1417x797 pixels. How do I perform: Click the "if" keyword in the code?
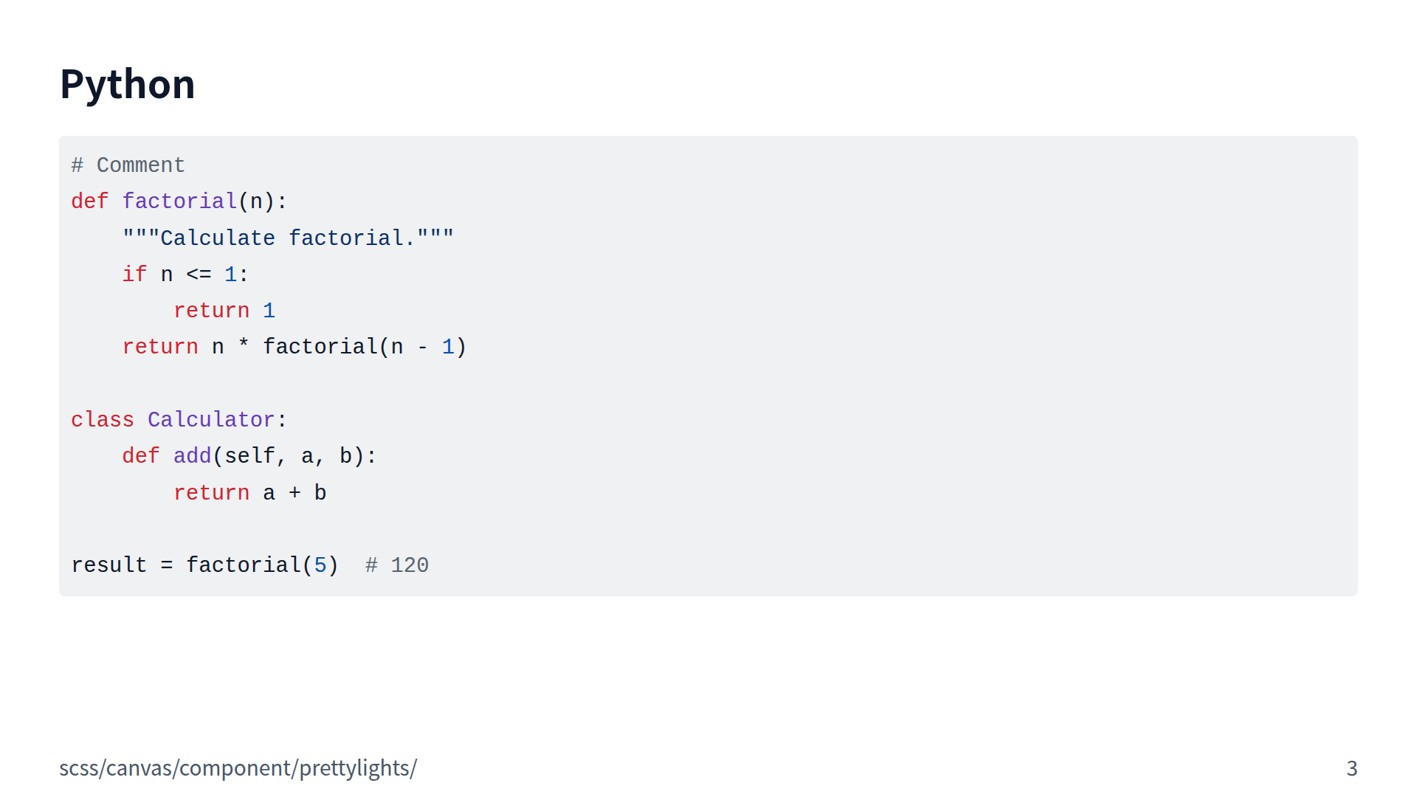(x=134, y=275)
